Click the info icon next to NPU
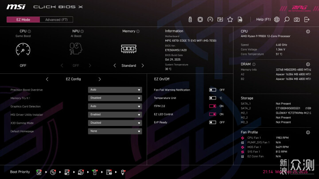 pyautogui.click(x=82, y=31)
